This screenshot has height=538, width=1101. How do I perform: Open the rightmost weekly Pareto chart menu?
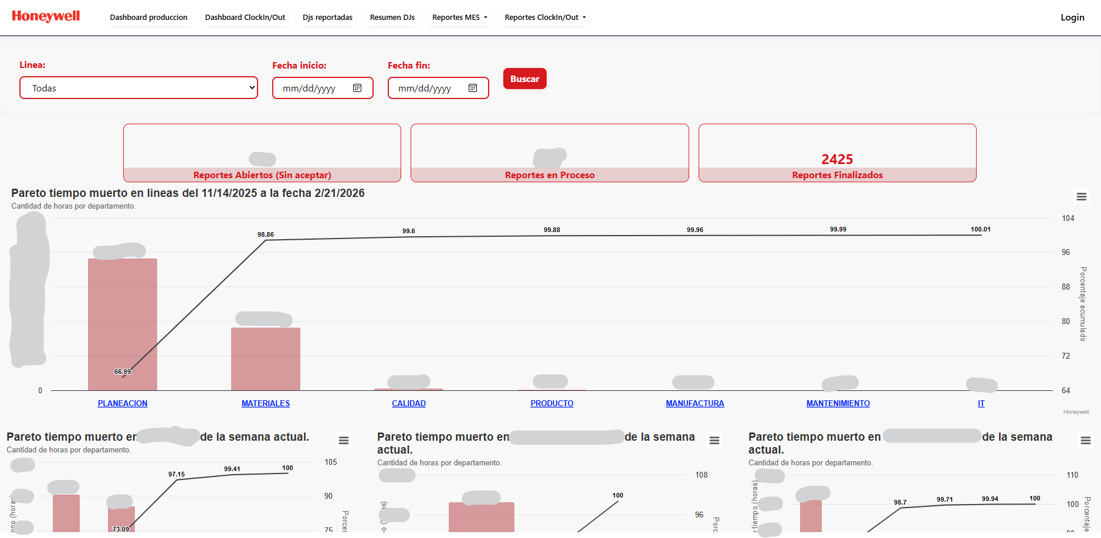pyautogui.click(x=1085, y=440)
